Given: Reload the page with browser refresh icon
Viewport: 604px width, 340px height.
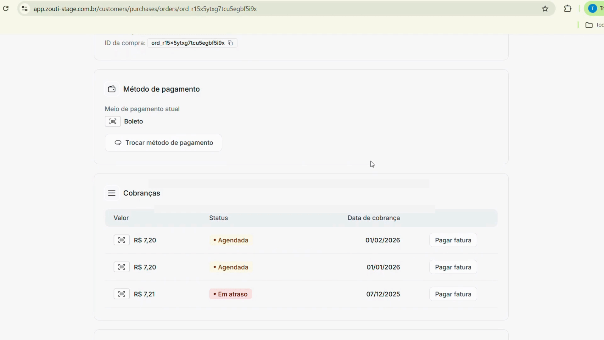Looking at the screenshot, I should [x=6, y=8].
